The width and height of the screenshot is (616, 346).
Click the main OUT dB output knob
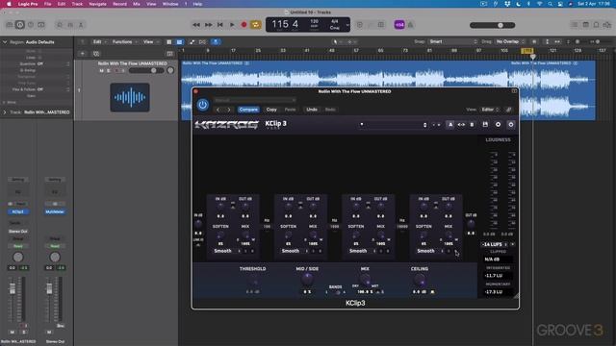(x=471, y=224)
